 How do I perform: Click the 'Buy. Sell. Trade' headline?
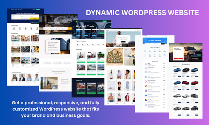pyautogui.click(x=85, y=26)
